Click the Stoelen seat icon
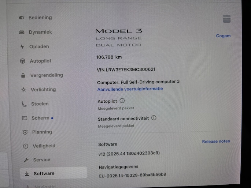This screenshot has height=188, width=251. click(24, 104)
